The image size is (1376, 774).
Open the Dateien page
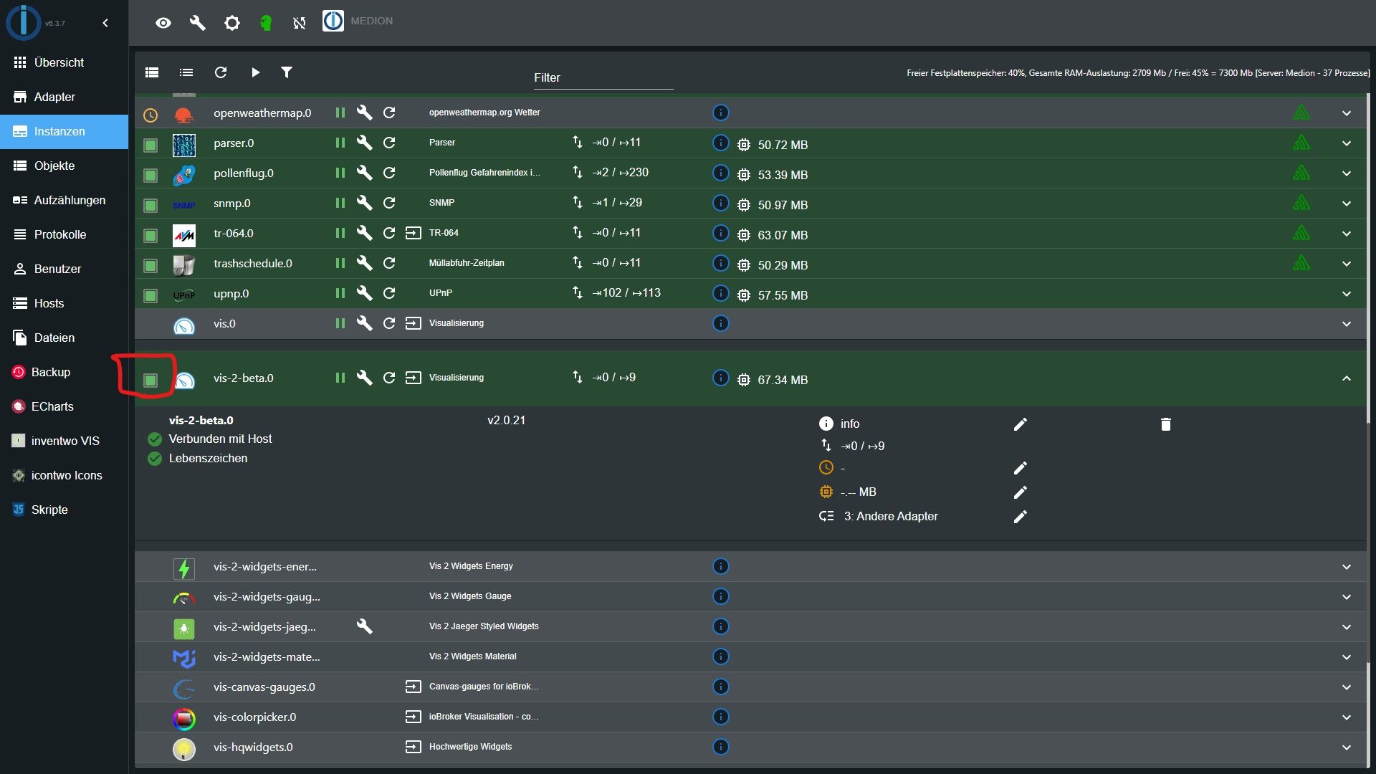[x=64, y=338]
